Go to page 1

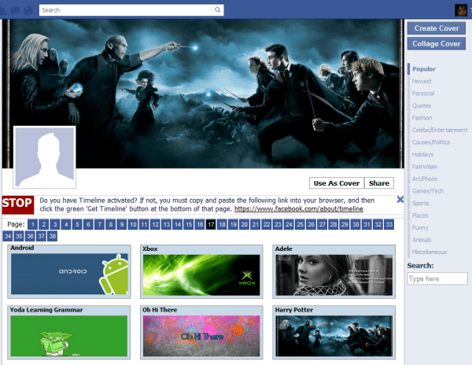coord(33,224)
